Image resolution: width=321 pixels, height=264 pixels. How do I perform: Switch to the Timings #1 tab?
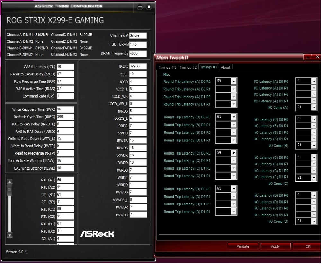pyautogui.click(x=167, y=67)
